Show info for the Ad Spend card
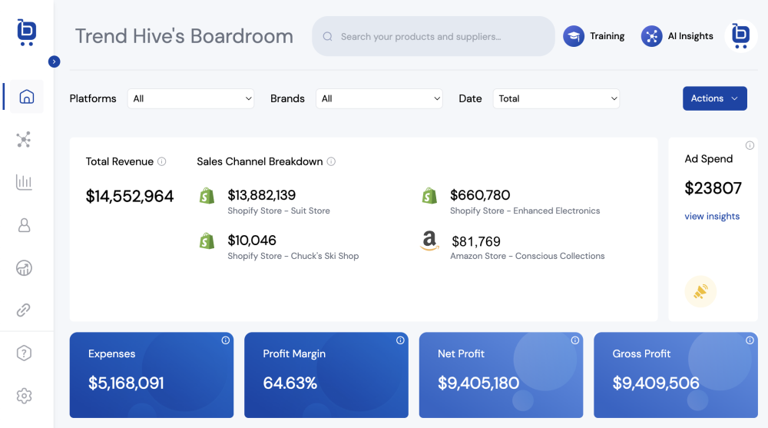Viewport: 768px width, 428px height. 750,145
